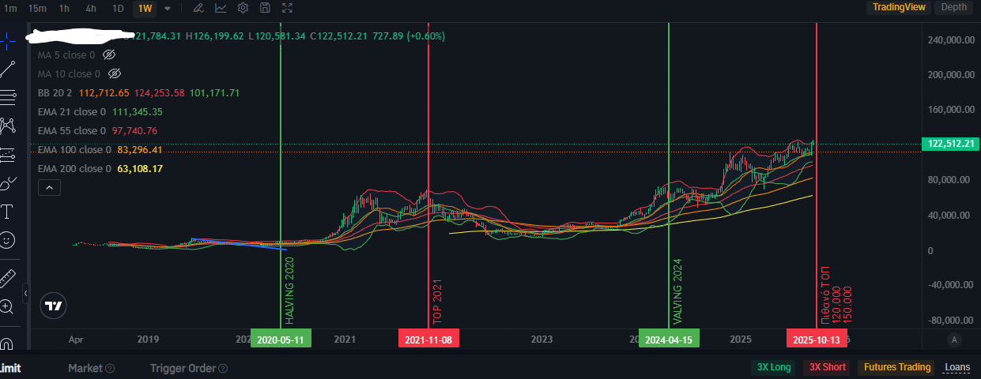Switch to 4h timeframe
Screen dimensions: 981x379
pyautogui.click(x=91, y=8)
